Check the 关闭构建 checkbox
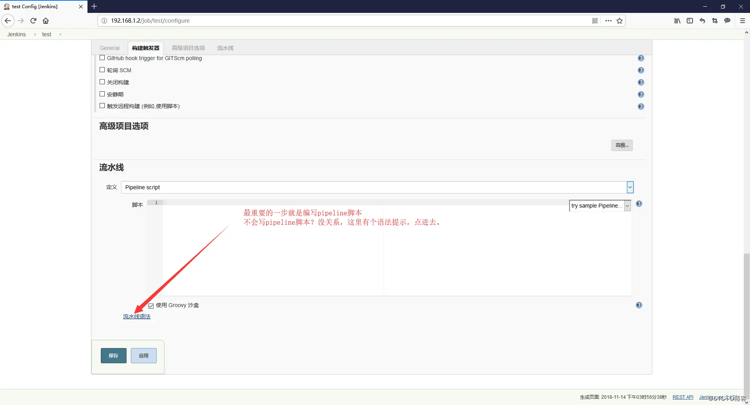Image resolution: width=750 pixels, height=405 pixels. (x=102, y=82)
